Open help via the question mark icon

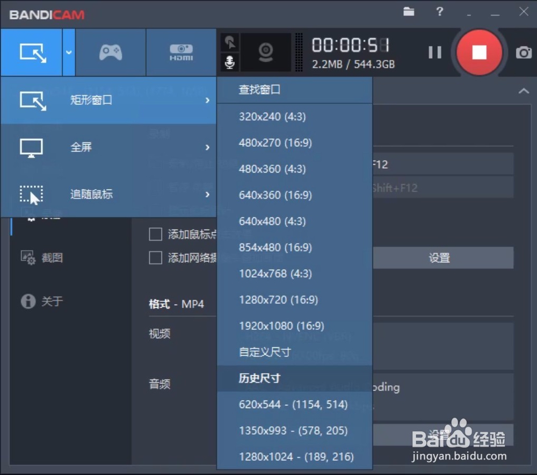tap(440, 12)
